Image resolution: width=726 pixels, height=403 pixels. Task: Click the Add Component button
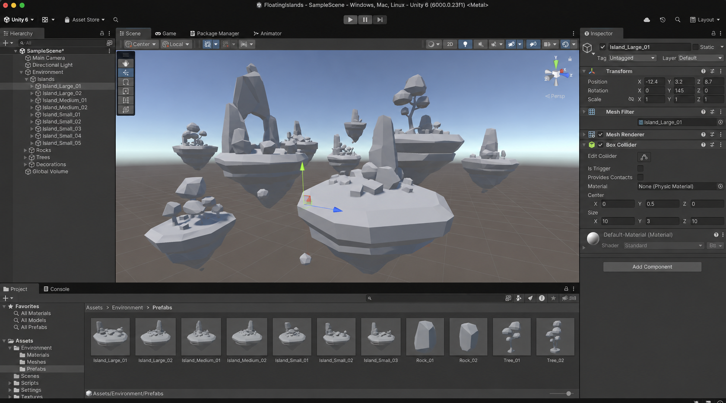652,267
